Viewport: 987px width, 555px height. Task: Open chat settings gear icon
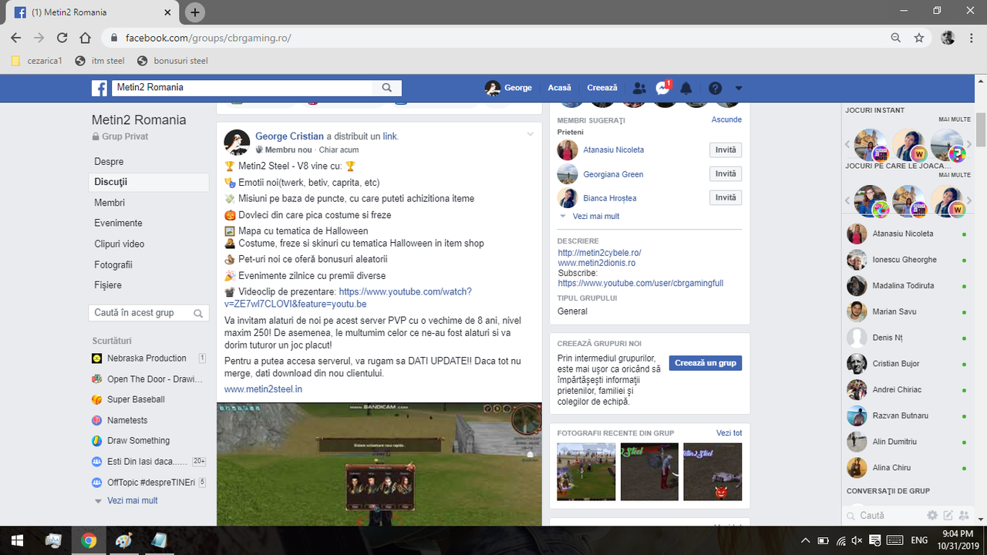pos(932,516)
